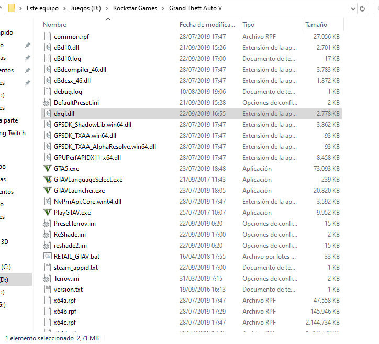Click dxgi.dll file icon
Image resolution: width=379 pixels, height=344 pixels.
[48, 114]
